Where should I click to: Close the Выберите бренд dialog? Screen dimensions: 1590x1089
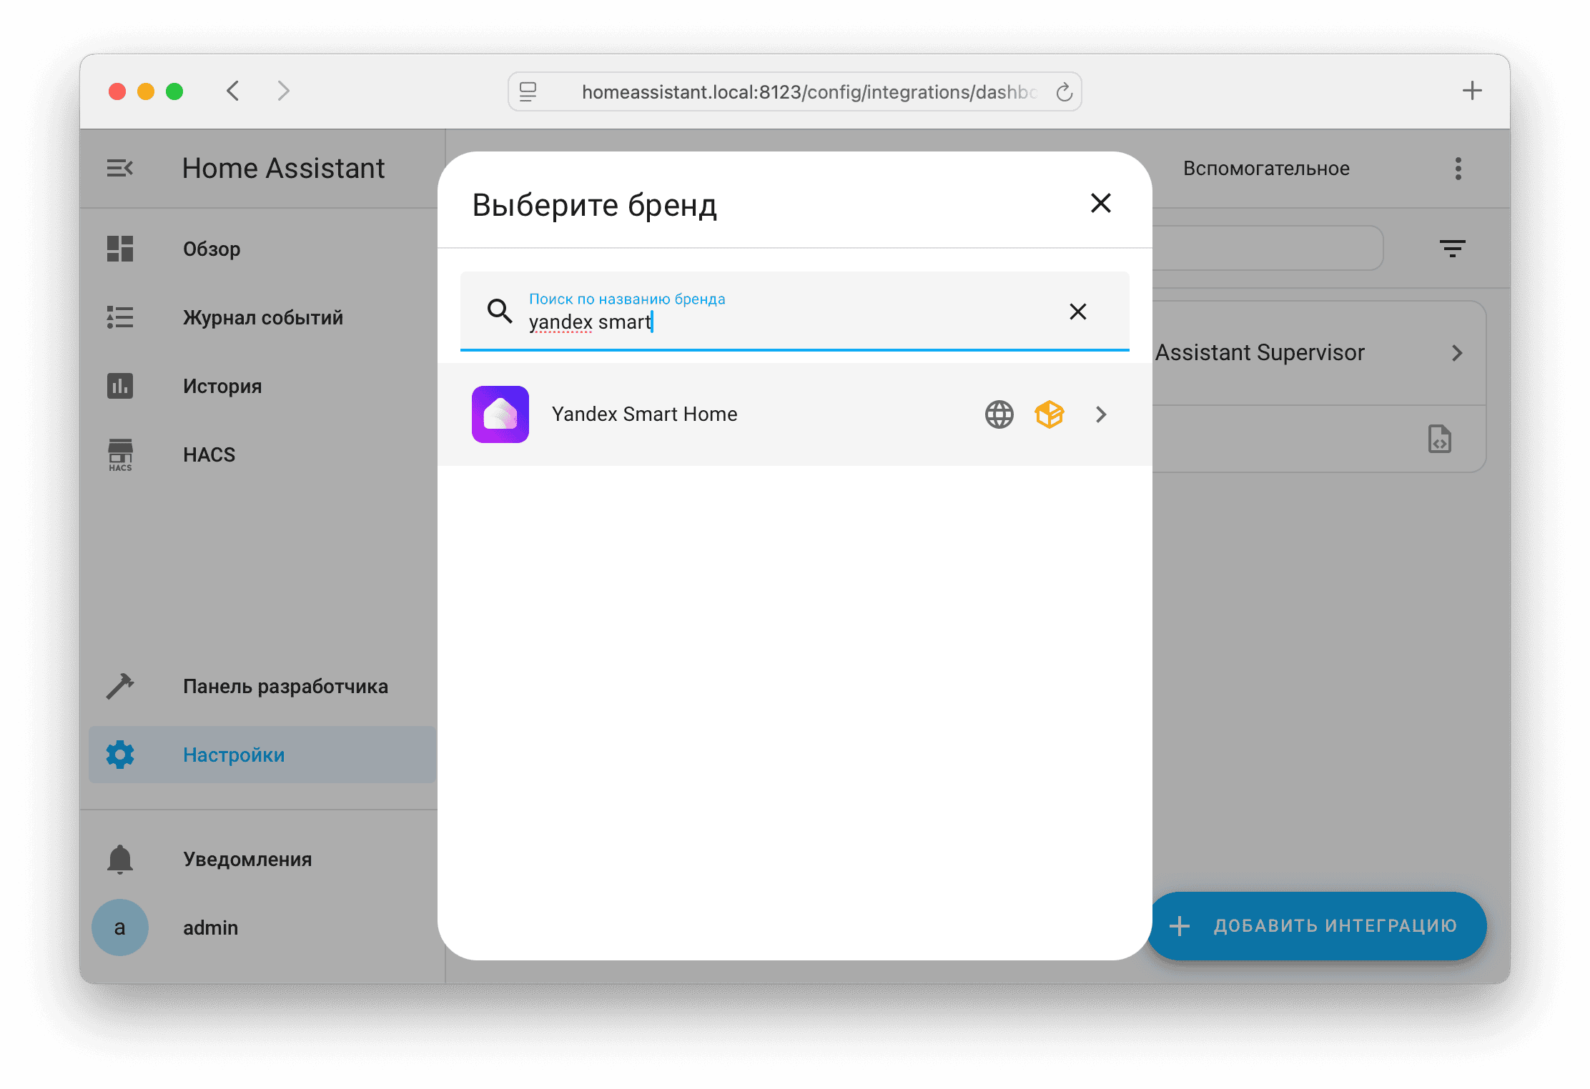(x=1100, y=204)
